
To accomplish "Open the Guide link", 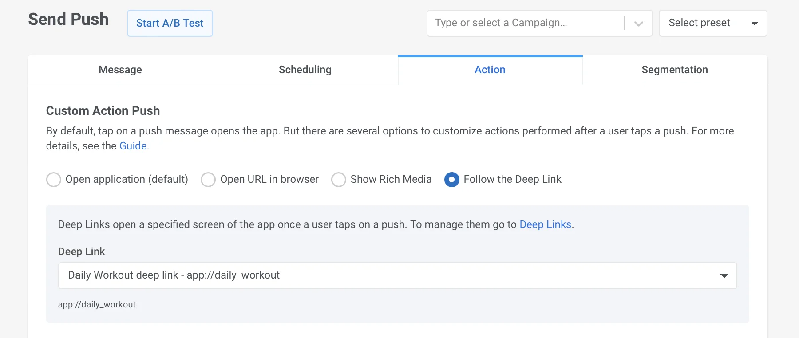I will click(x=133, y=146).
